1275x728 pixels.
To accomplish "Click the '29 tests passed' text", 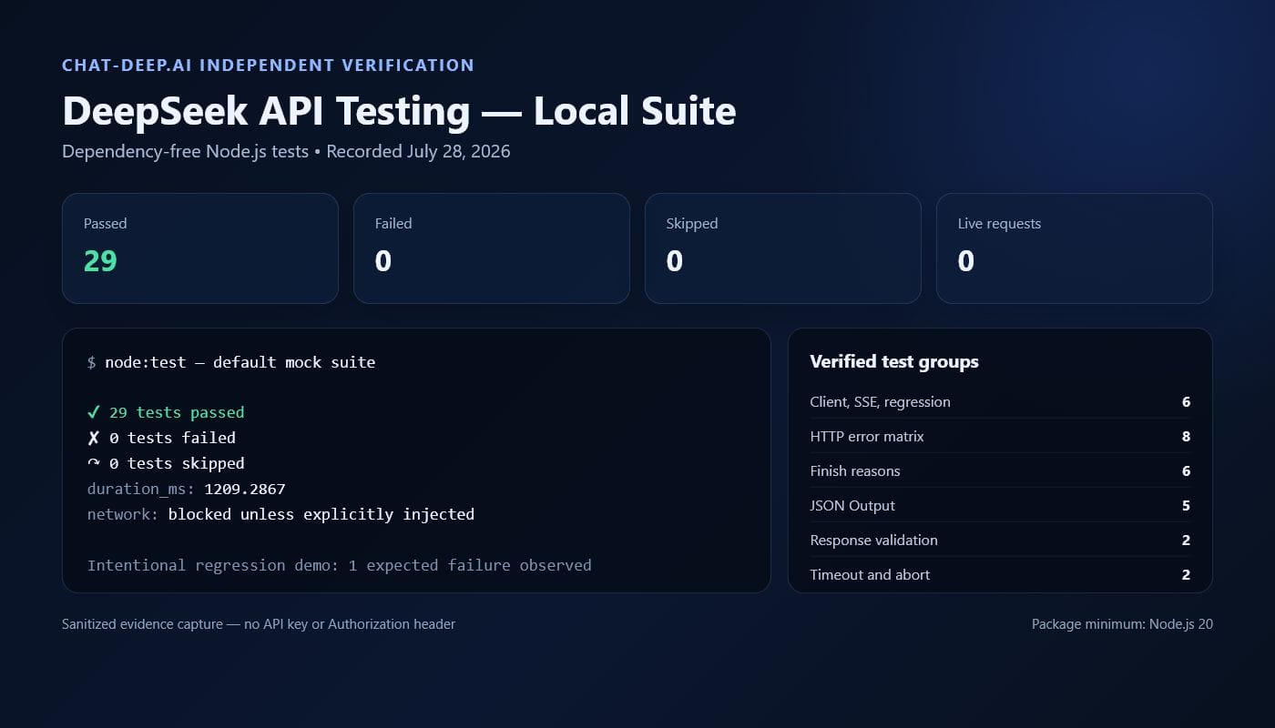I will coord(177,412).
